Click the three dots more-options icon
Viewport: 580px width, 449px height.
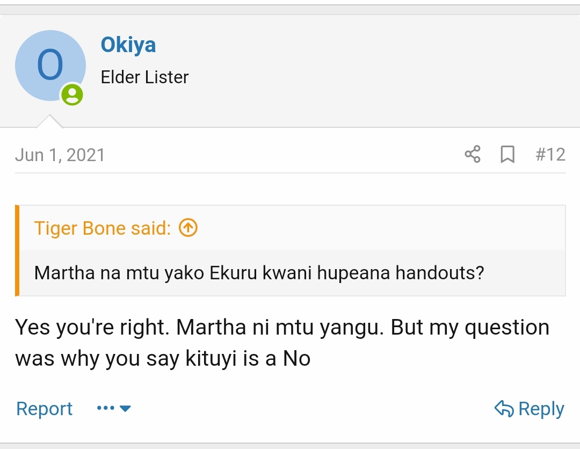click(106, 409)
